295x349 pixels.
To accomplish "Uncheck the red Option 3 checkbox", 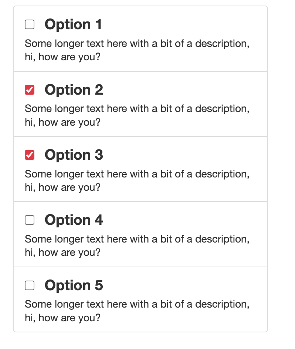I will pos(30,155).
